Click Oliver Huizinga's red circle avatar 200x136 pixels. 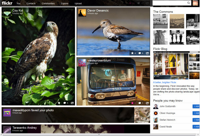pyautogui.click(x=156, y=113)
